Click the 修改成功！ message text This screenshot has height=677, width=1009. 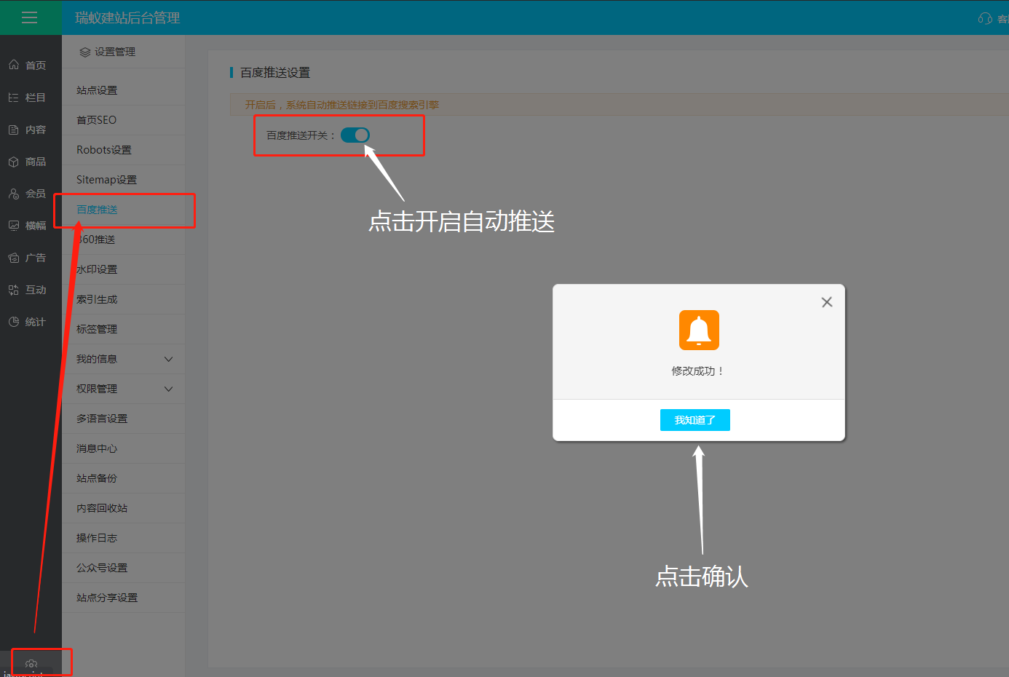point(698,371)
